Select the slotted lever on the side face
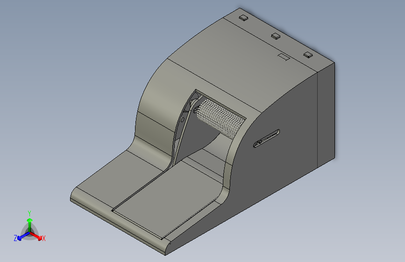 pyautogui.click(x=266, y=138)
